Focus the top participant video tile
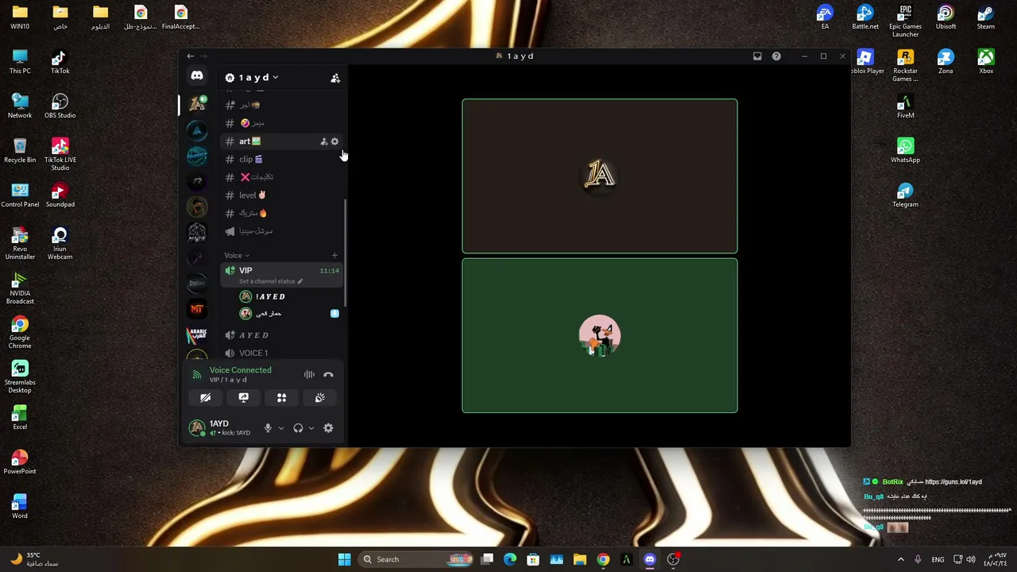This screenshot has height=572, width=1017. [x=600, y=176]
